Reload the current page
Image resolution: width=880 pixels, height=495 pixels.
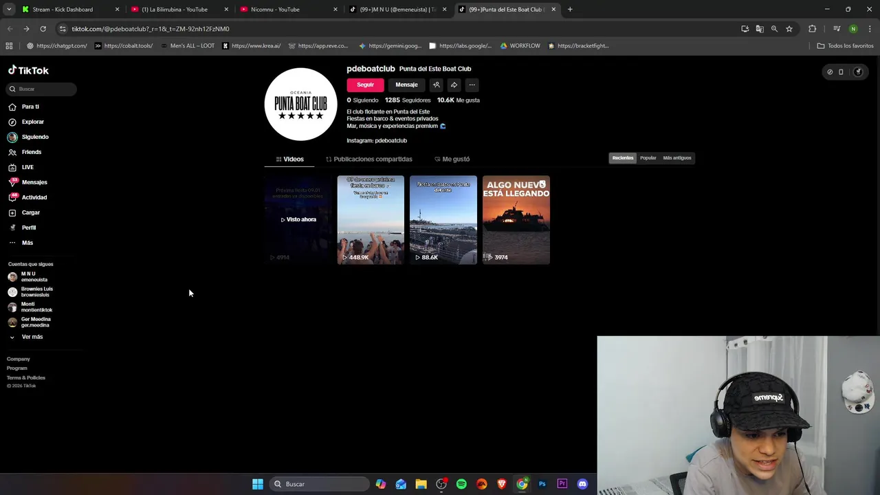click(43, 29)
